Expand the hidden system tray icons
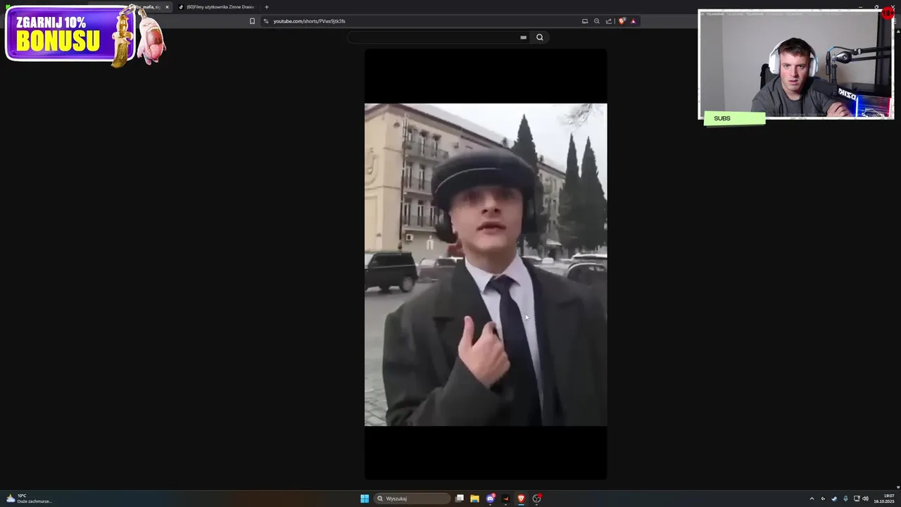 pyautogui.click(x=812, y=499)
